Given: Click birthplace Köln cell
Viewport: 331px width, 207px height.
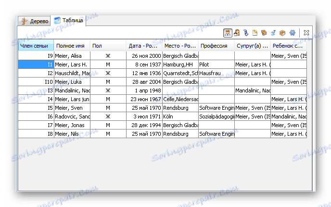Looking at the screenshot, I should coord(180,116).
